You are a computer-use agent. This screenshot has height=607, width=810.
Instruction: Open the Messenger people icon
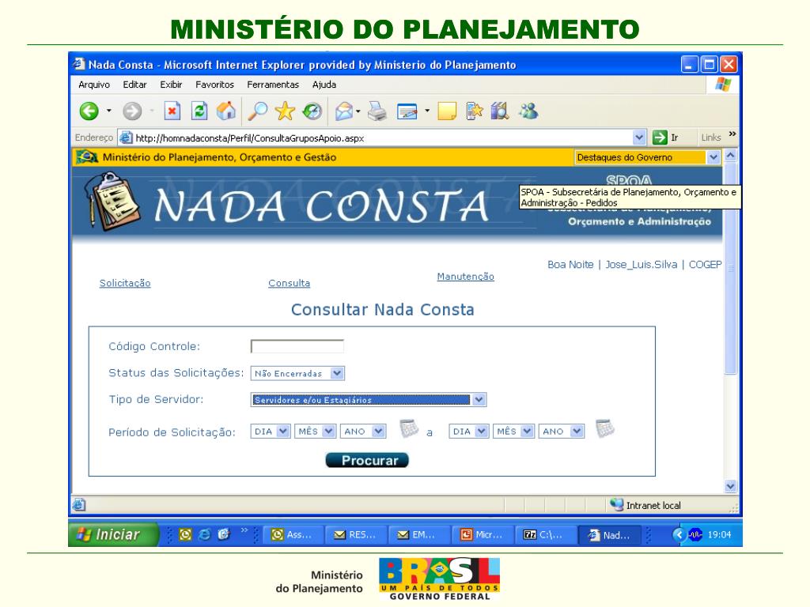point(528,111)
